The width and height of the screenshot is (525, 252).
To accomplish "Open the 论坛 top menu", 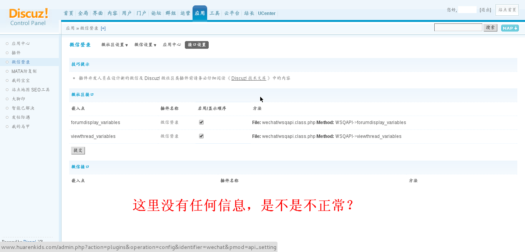I will coord(156,13).
